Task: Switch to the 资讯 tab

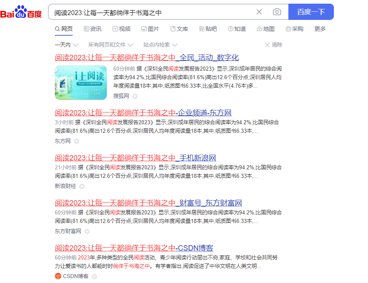Action: click(93, 29)
